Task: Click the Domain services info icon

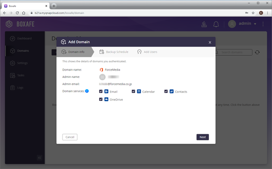Action: [x=87, y=91]
